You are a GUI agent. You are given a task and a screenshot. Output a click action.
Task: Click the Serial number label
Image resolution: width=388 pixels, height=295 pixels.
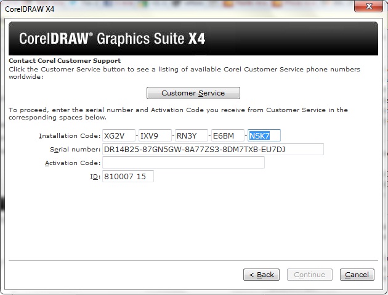[75, 150]
